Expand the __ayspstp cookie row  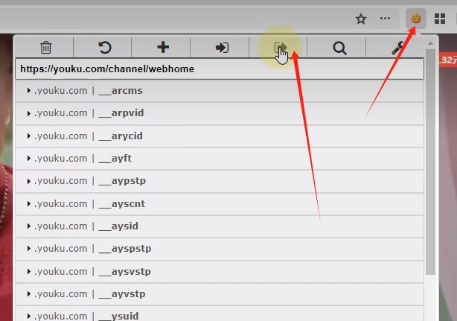pyautogui.click(x=220, y=249)
